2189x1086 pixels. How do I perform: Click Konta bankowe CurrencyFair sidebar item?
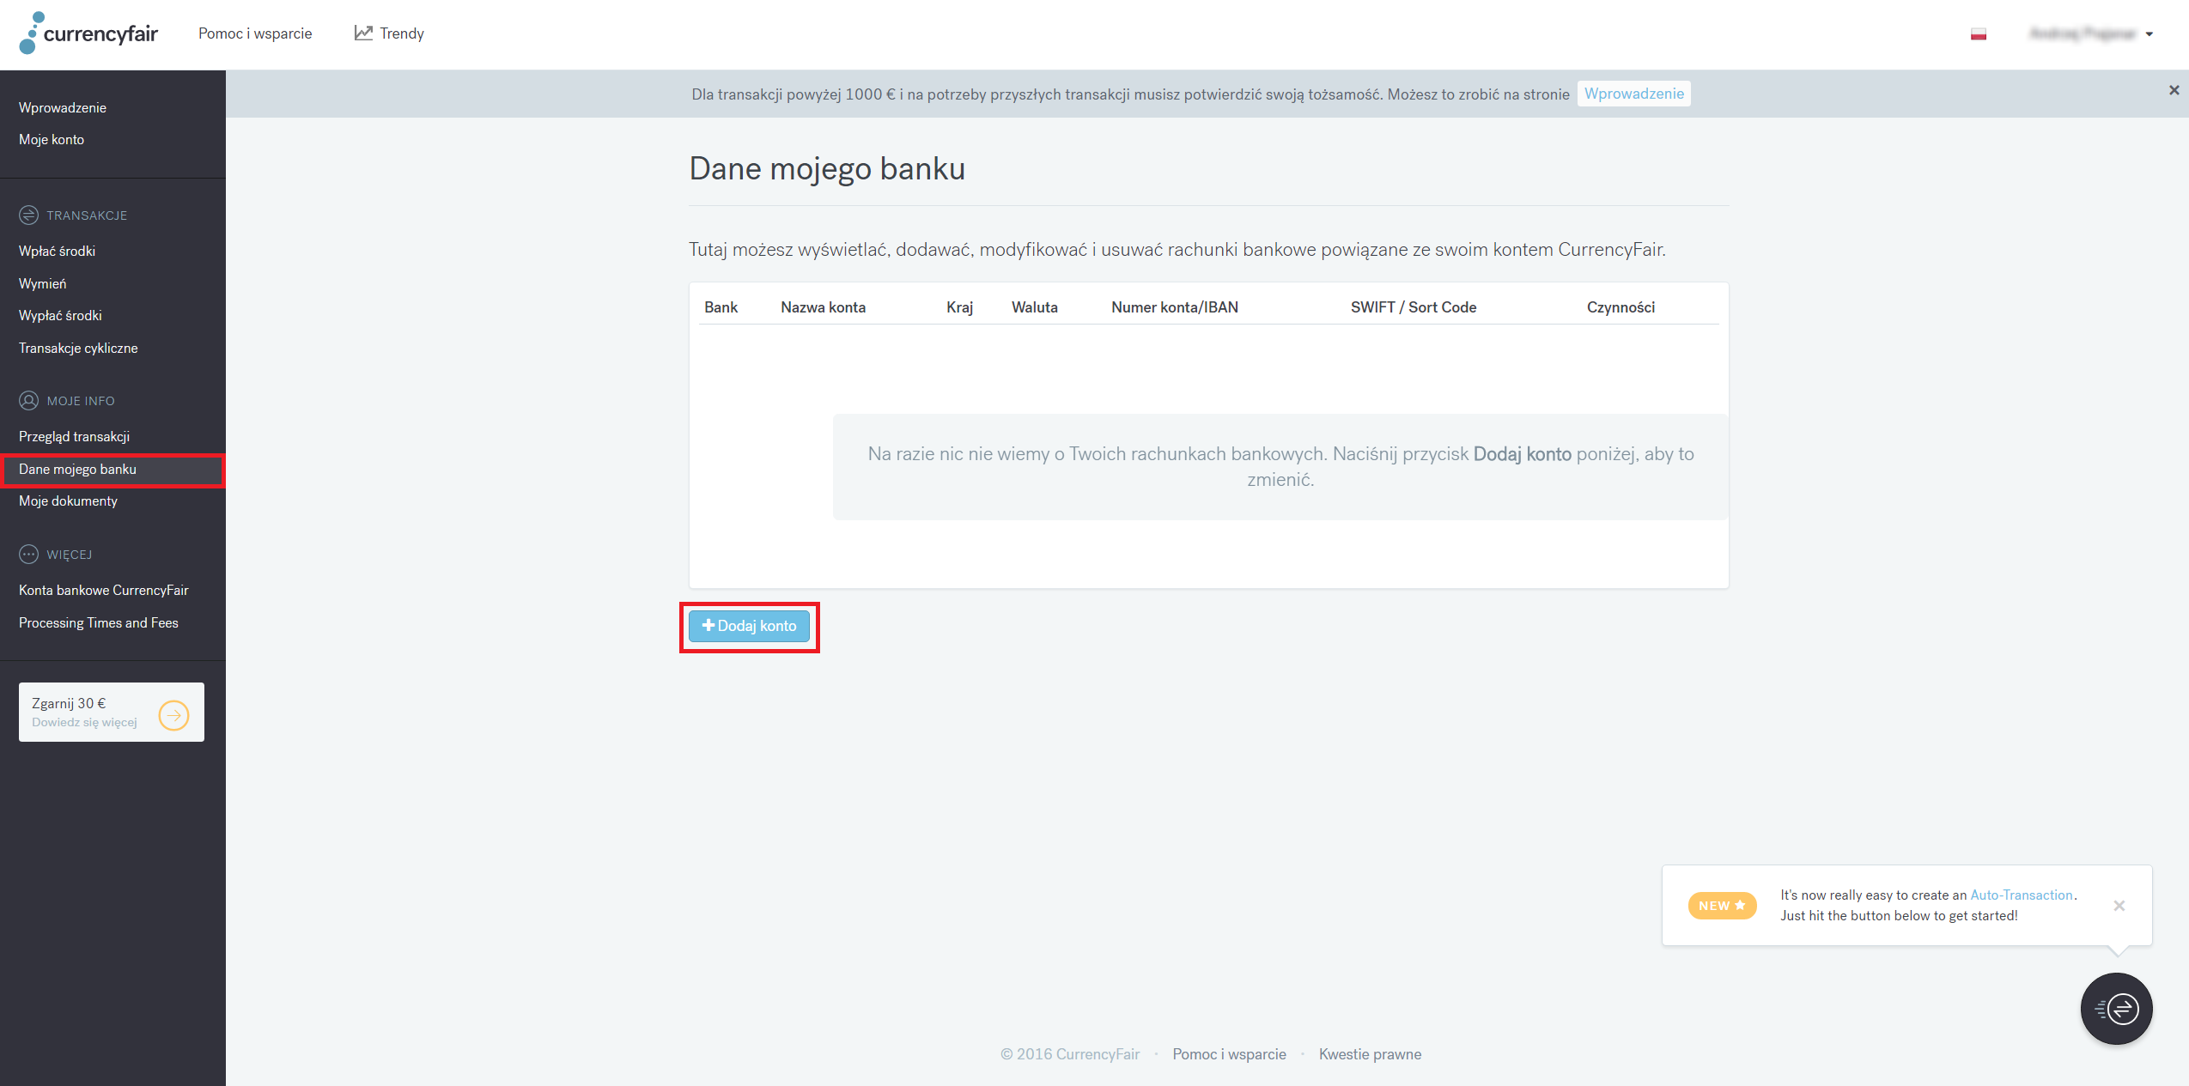[x=103, y=589]
